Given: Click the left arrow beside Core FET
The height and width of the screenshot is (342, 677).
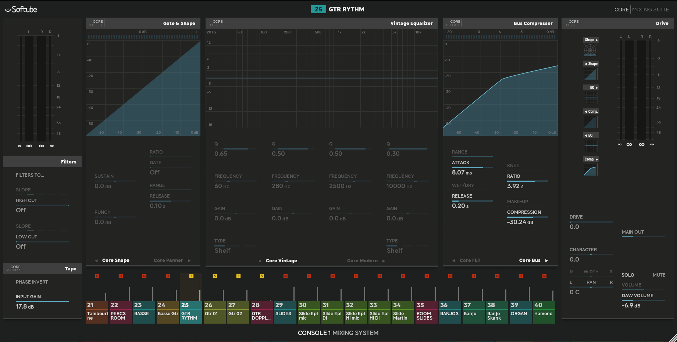Looking at the screenshot, I should click(454, 260).
